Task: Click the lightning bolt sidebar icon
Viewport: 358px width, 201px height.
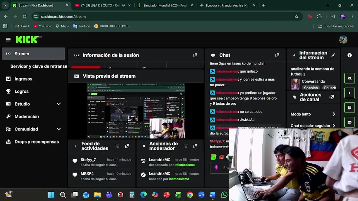Action: coord(349,93)
